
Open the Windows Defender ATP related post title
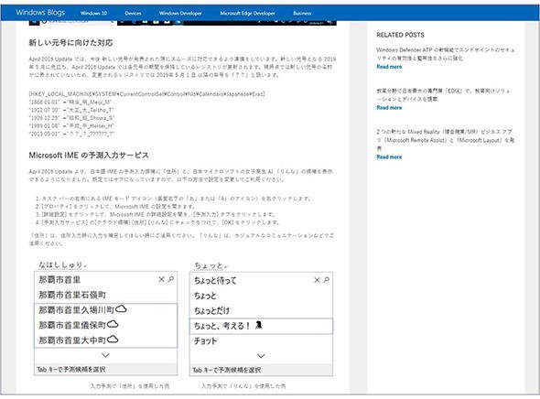point(446,54)
